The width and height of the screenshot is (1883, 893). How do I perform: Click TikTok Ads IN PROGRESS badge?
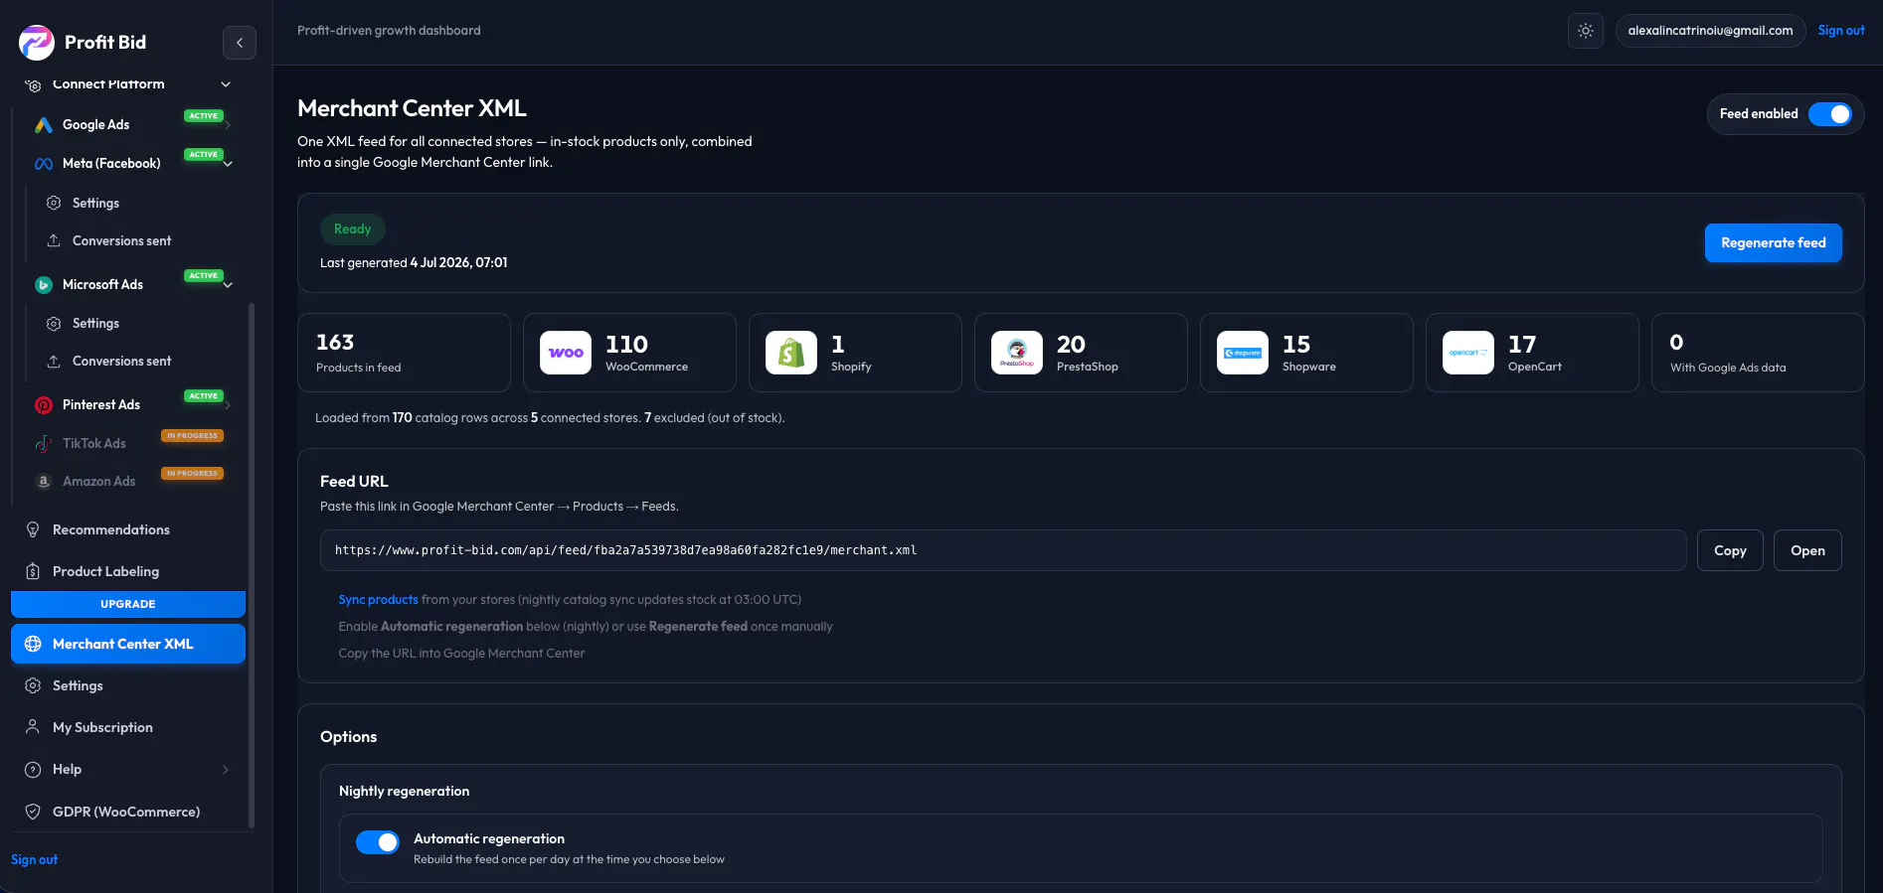(x=192, y=436)
